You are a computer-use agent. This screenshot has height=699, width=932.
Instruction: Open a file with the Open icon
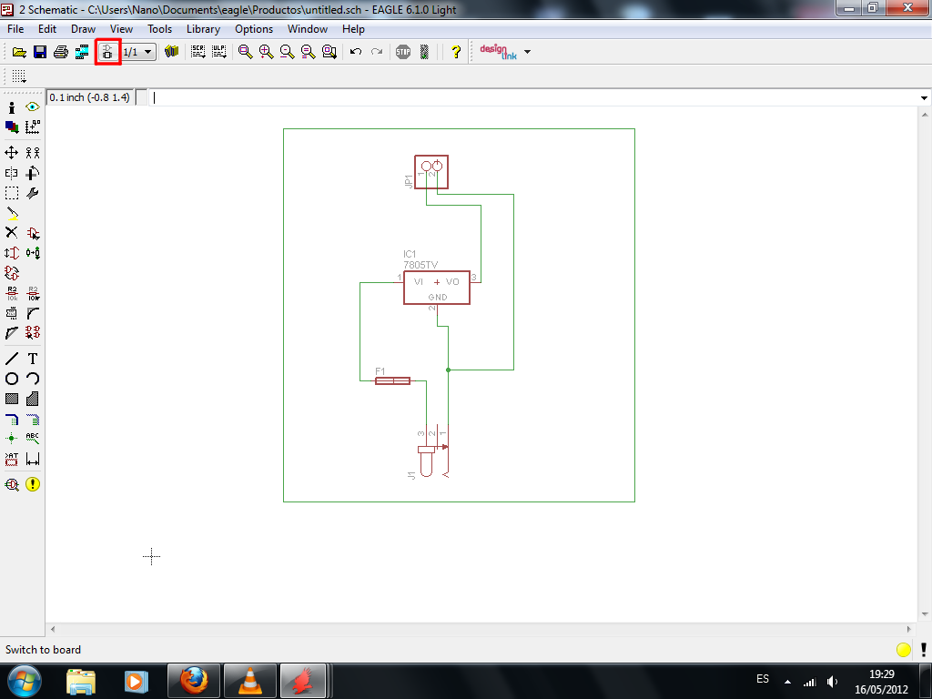19,52
